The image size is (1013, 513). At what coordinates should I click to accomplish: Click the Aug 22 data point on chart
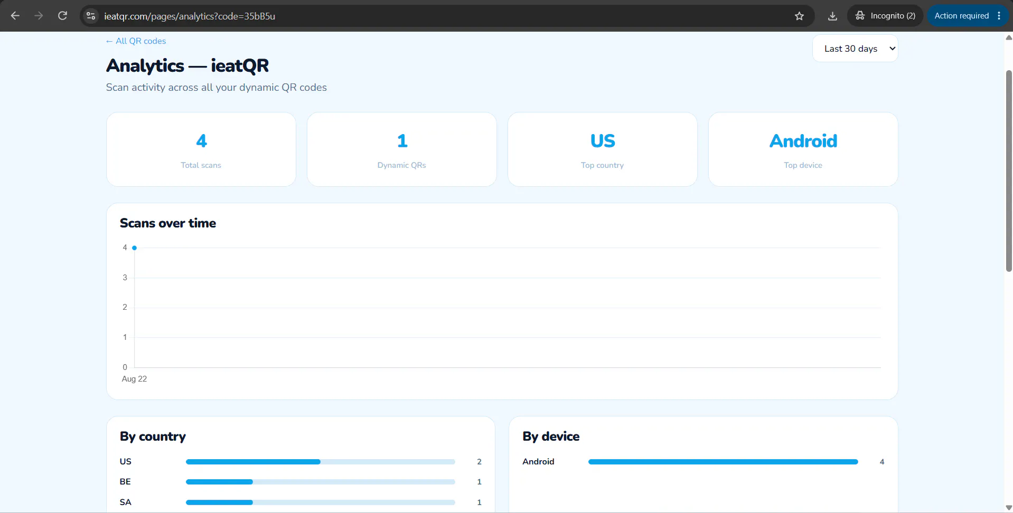135,248
